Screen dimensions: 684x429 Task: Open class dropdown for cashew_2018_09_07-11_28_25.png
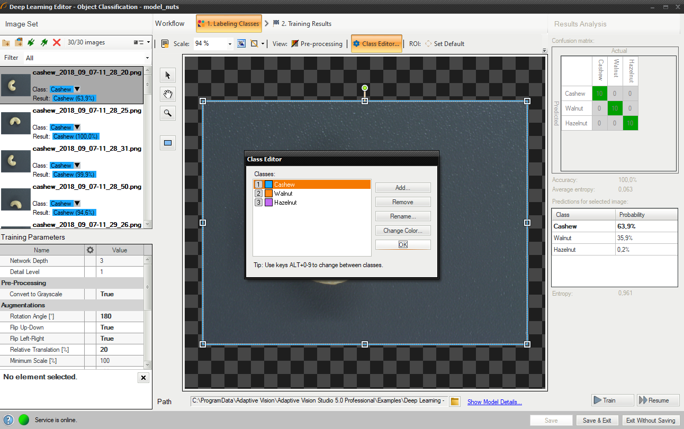[77, 127]
